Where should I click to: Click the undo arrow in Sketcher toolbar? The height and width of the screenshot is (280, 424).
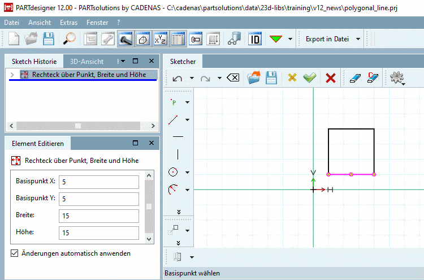177,78
